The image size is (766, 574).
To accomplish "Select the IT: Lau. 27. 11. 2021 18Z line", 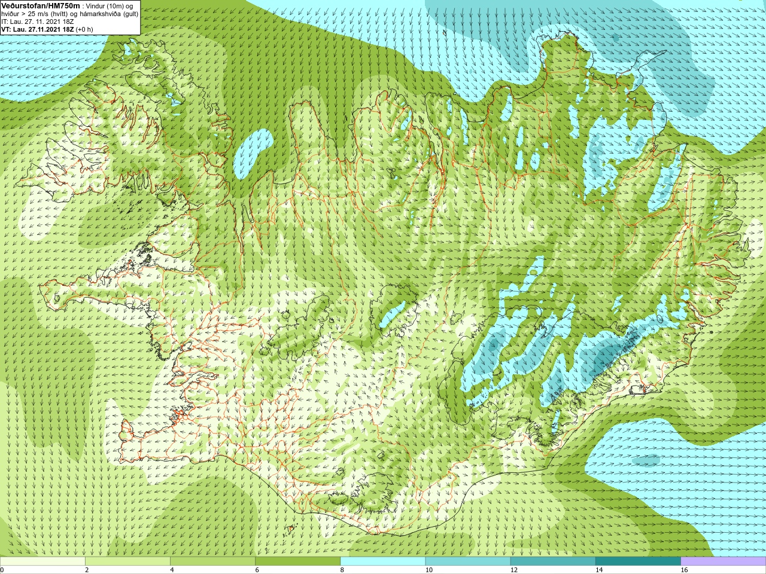I will coord(38,22).
